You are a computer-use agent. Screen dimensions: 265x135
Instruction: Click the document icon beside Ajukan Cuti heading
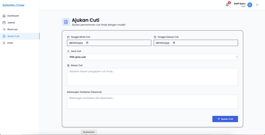(66, 22)
